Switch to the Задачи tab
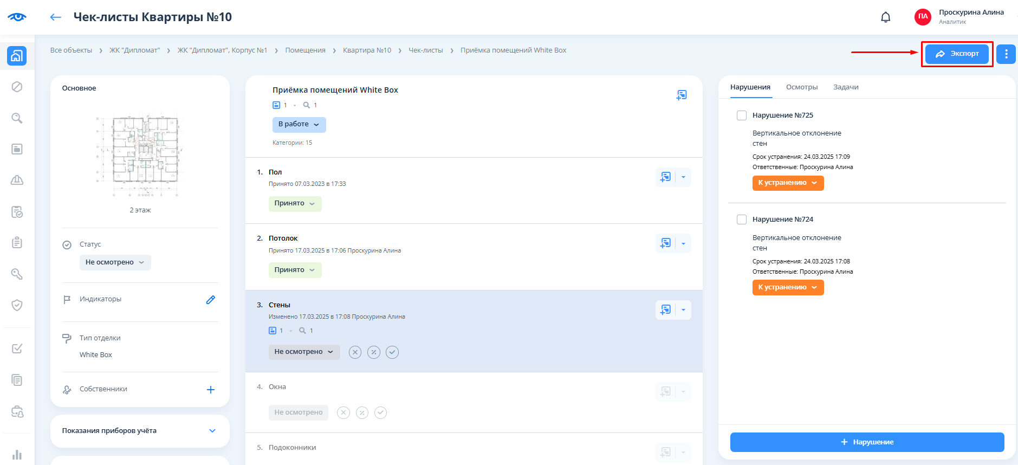 [845, 87]
